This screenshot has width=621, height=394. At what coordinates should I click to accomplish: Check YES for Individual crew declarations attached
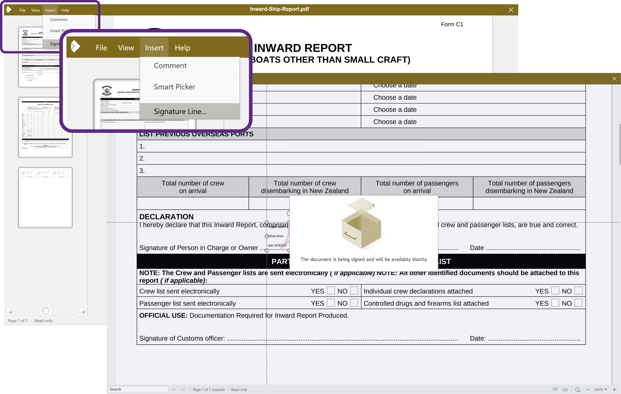click(x=555, y=291)
